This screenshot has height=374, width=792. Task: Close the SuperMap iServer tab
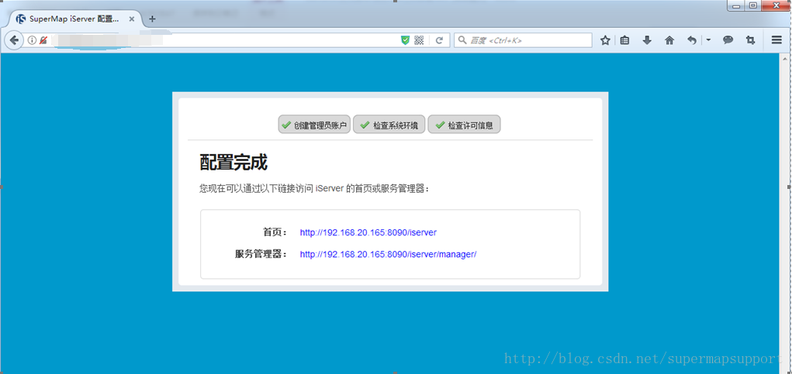[131, 19]
